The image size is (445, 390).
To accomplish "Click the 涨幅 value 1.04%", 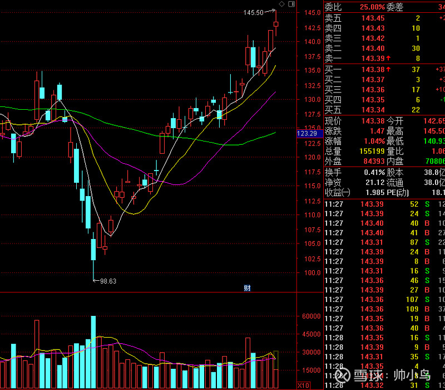I will [x=374, y=142].
